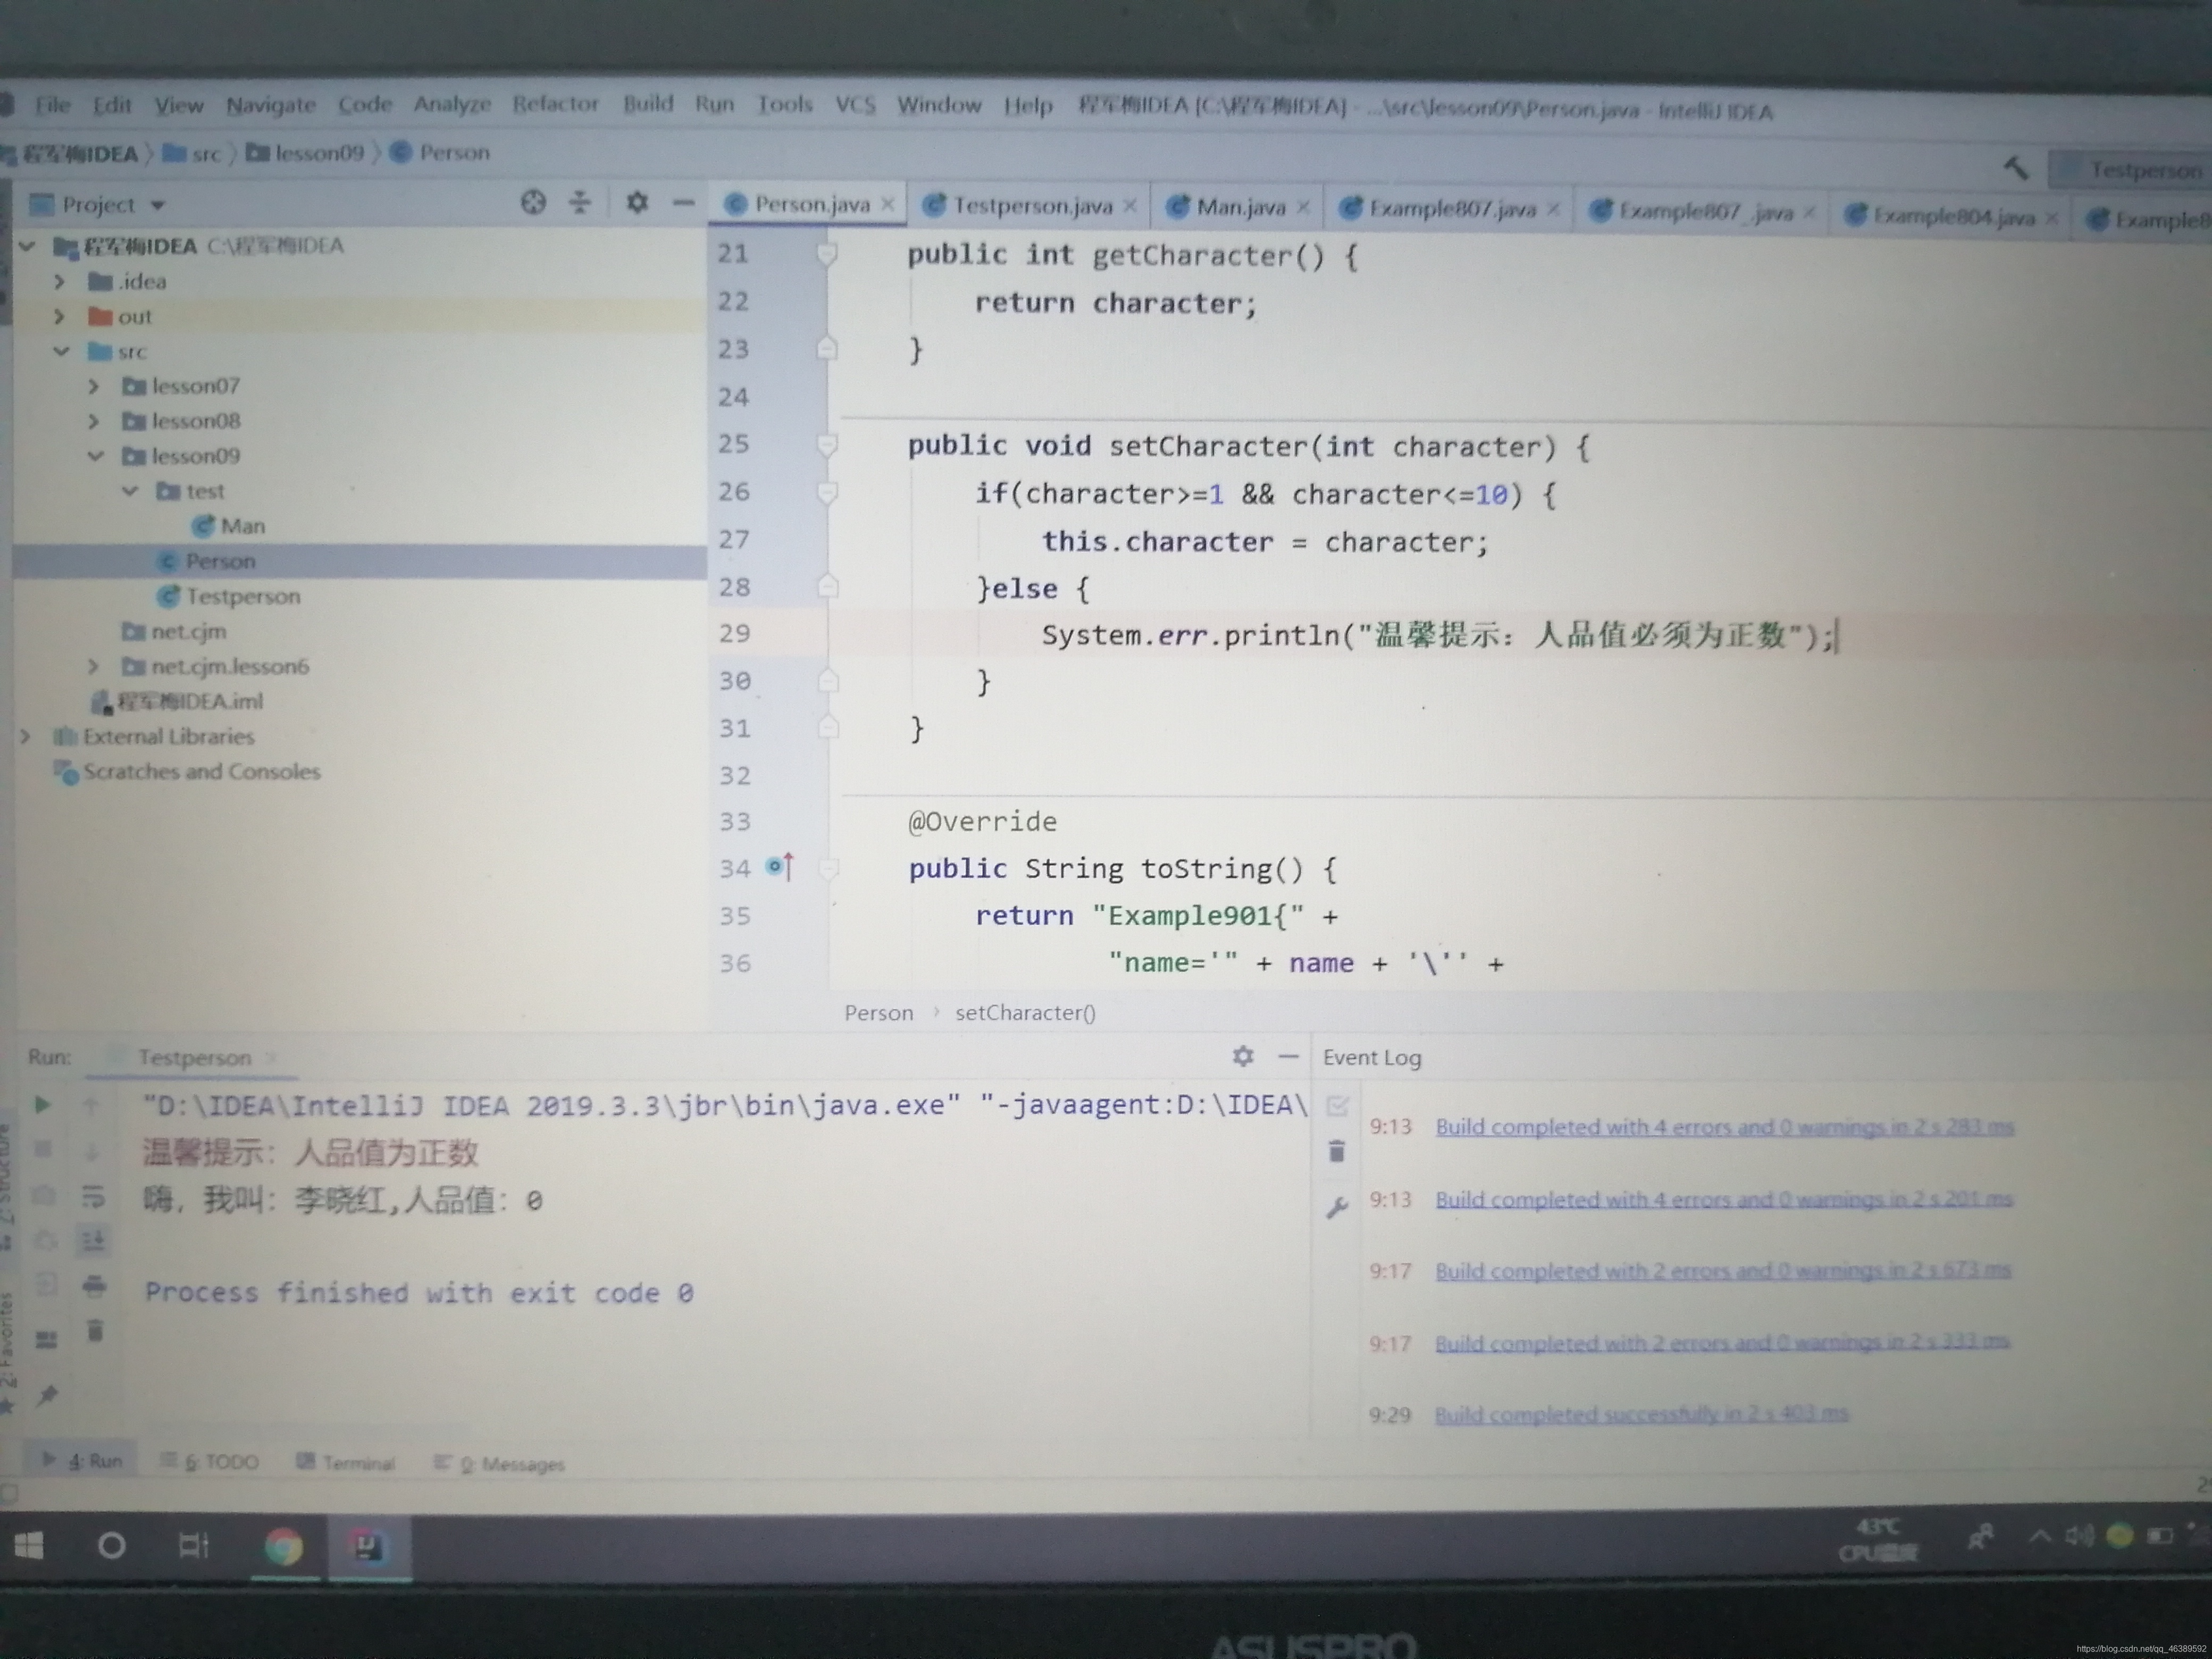
Task: Expand the lesson07 folder
Action: 93,386
